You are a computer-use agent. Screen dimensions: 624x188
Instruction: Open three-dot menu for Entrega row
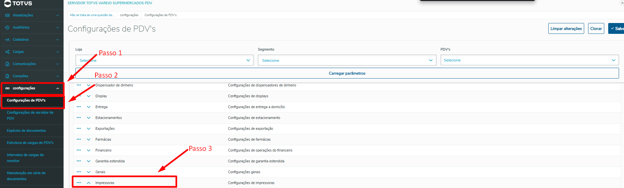[79, 106]
